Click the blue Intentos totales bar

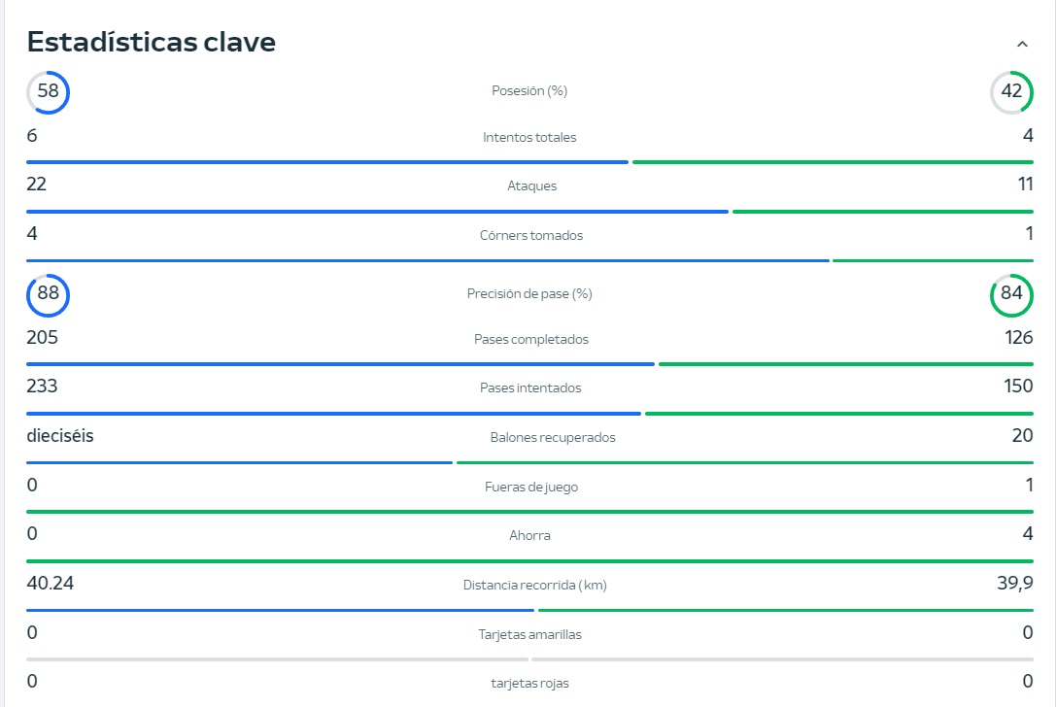(x=326, y=162)
